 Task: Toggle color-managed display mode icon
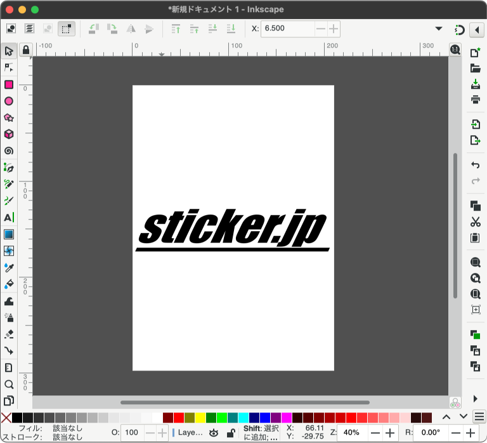click(455, 402)
